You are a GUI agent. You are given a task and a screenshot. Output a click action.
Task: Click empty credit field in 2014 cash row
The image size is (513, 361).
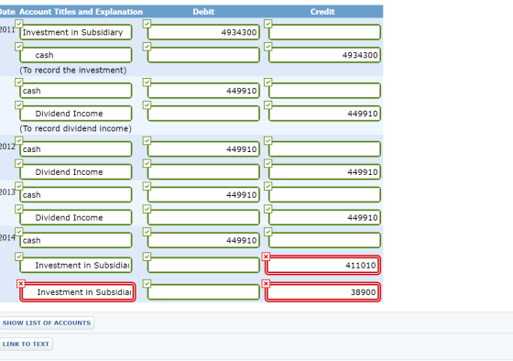tap(324, 240)
